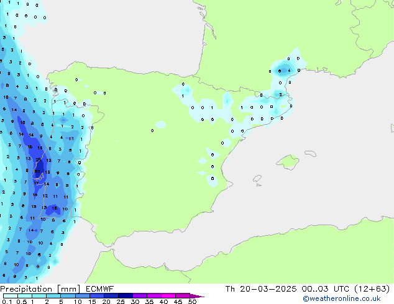Screen dimensions: 394x304
Task: Click the date "20-03-2025" text
Action: click(x=268, y=289)
